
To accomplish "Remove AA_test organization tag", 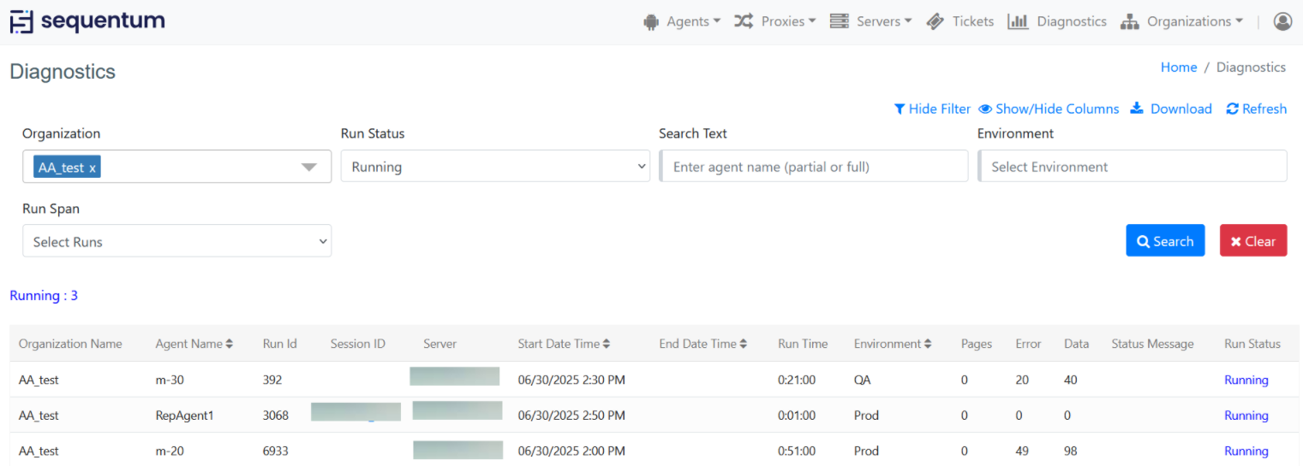I will pyautogui.click(x=93, y=168).
